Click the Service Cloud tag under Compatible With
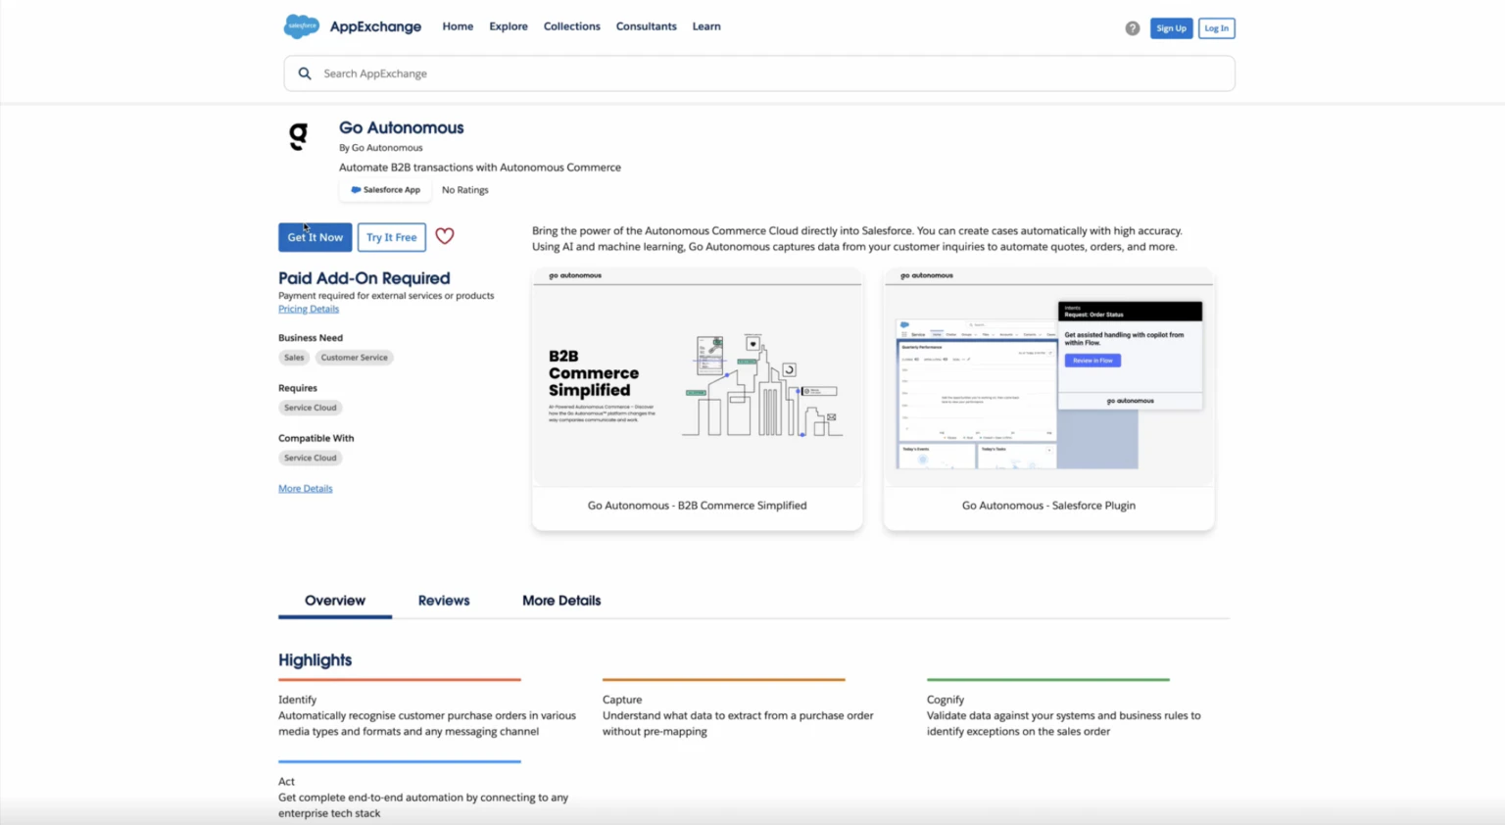The image size is (1505, 825). point(311,458)
